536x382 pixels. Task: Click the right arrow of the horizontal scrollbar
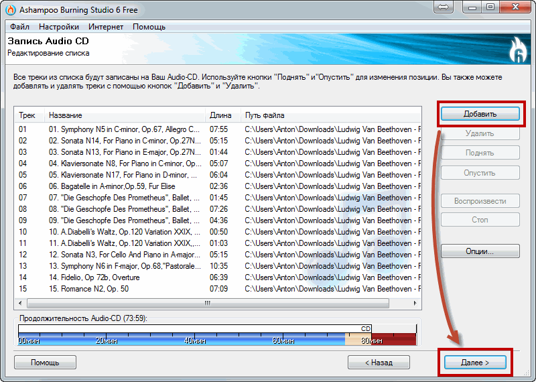click(x=415, y=303)
